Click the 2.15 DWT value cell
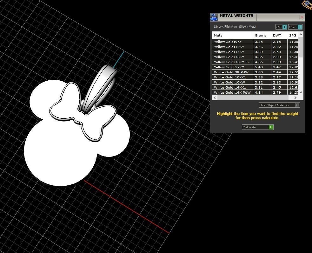This screenshot has width=312, height=253. [x=279, y=42]
